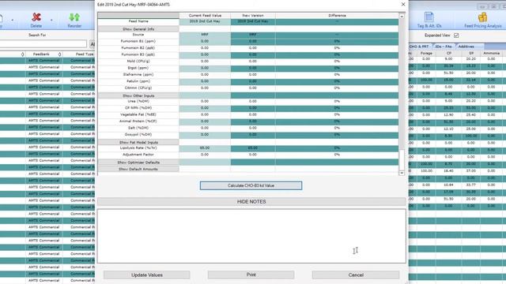Click the All button next to the search field

[93, 44]
